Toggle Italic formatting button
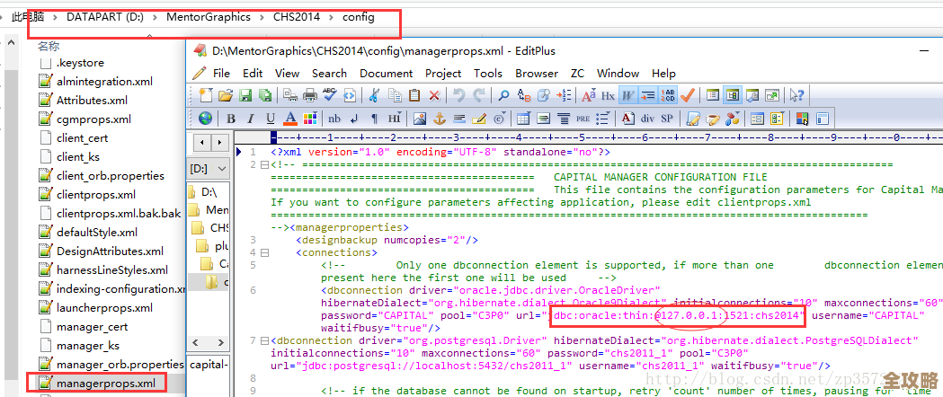Screen dimensions: 943x397 [x=249, y=119]
